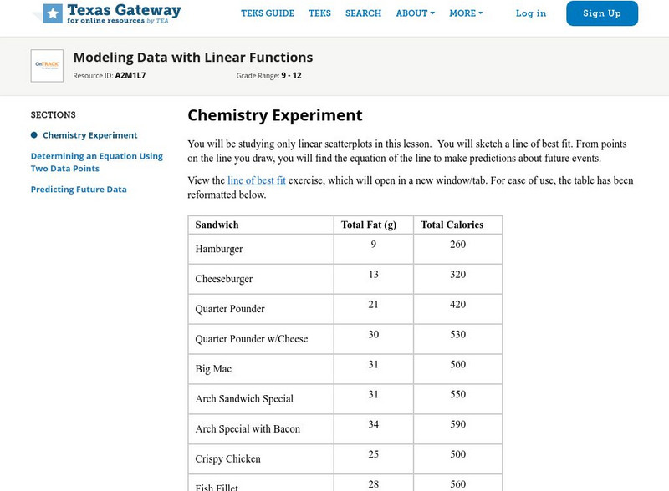Screen dimensions: 669x491
Task: Go to the Predicting Future Data section
Action: point(79,190)
